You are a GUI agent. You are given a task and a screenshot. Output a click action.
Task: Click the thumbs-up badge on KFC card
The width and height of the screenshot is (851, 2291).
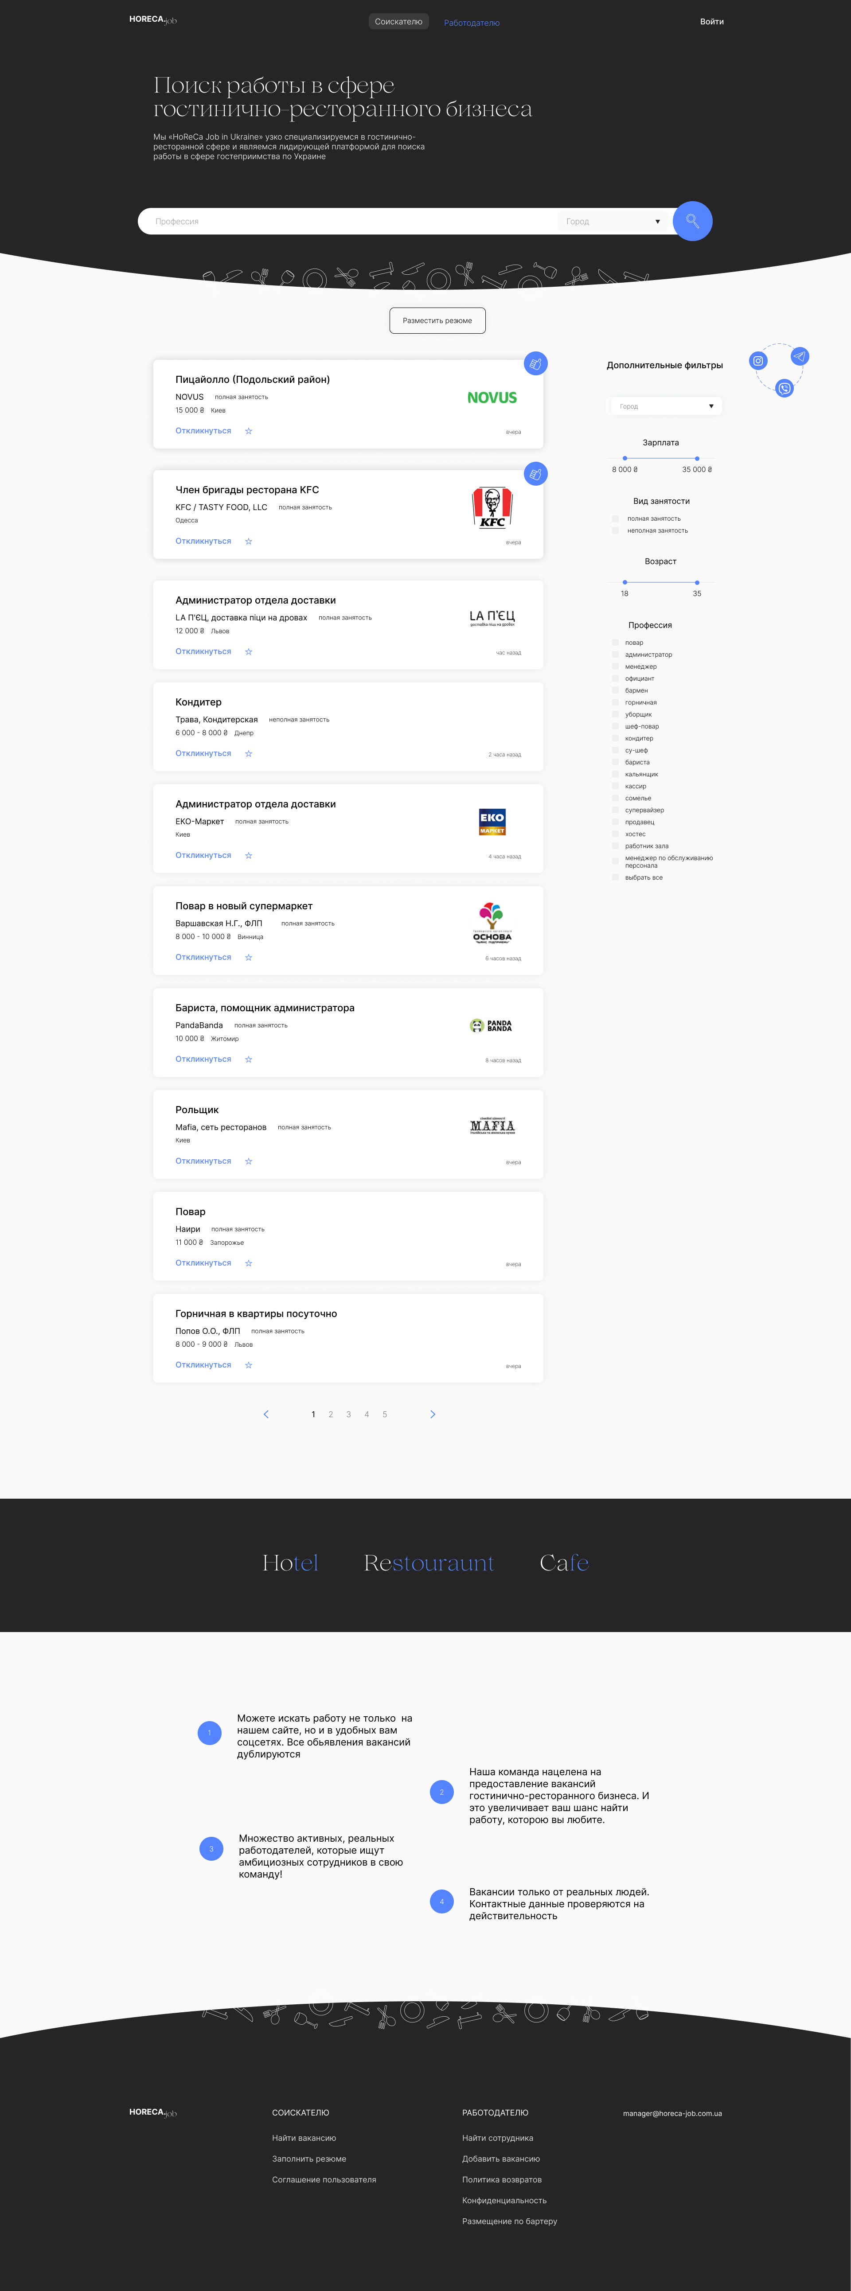535,473
